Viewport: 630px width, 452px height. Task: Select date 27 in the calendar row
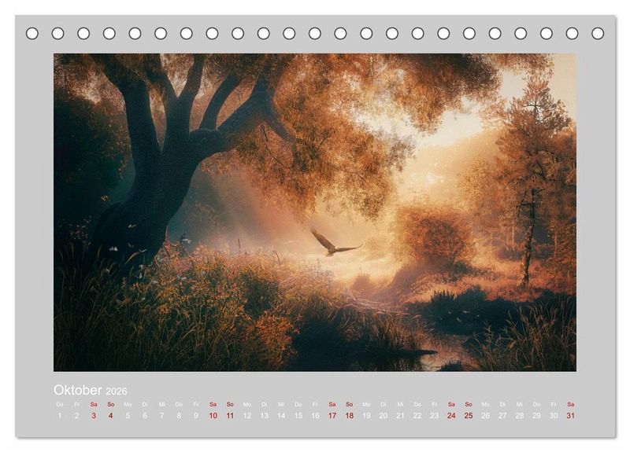pyautogui.click(x=502, y=416)
